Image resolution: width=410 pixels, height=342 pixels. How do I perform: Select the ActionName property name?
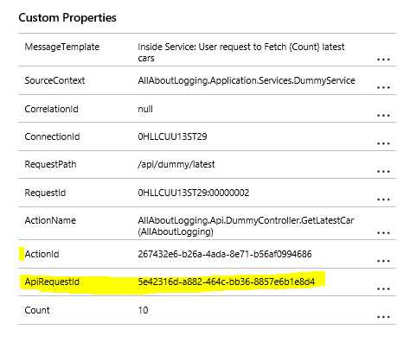pos(50,220)
